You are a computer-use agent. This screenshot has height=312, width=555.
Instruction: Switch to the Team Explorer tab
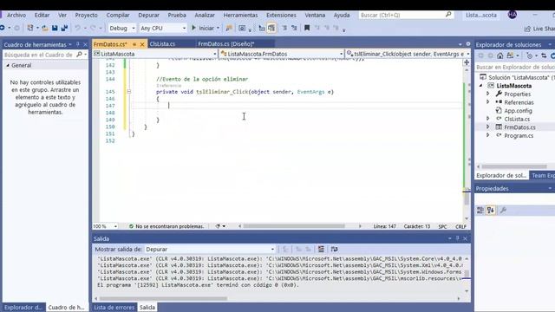click(x=544, y=175)
